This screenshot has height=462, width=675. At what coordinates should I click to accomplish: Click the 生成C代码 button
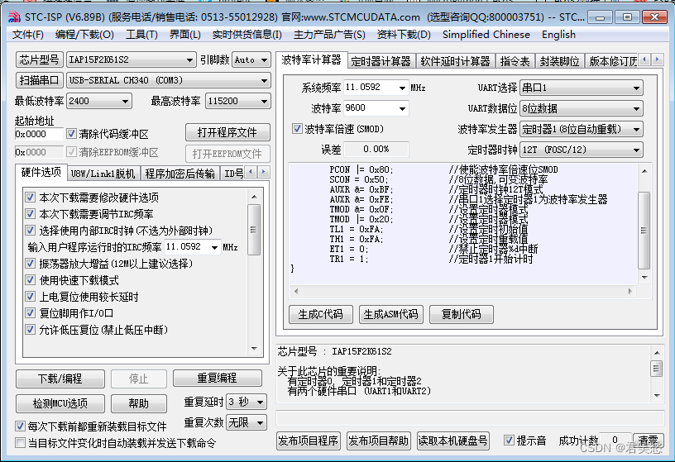pos(321,314)
